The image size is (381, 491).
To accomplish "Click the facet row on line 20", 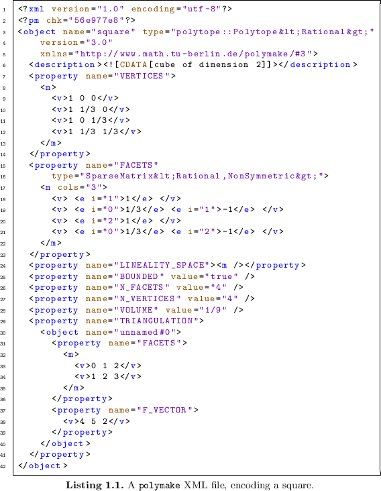I will [117, 221].
